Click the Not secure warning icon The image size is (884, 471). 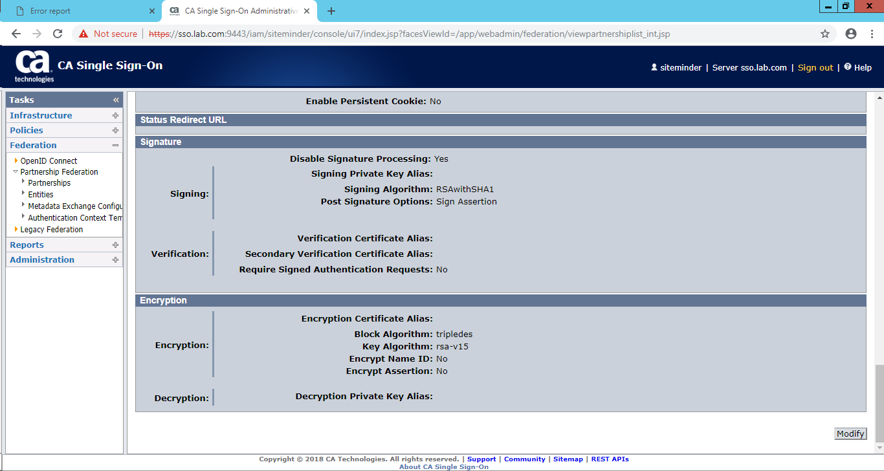(x=83, y=34)
